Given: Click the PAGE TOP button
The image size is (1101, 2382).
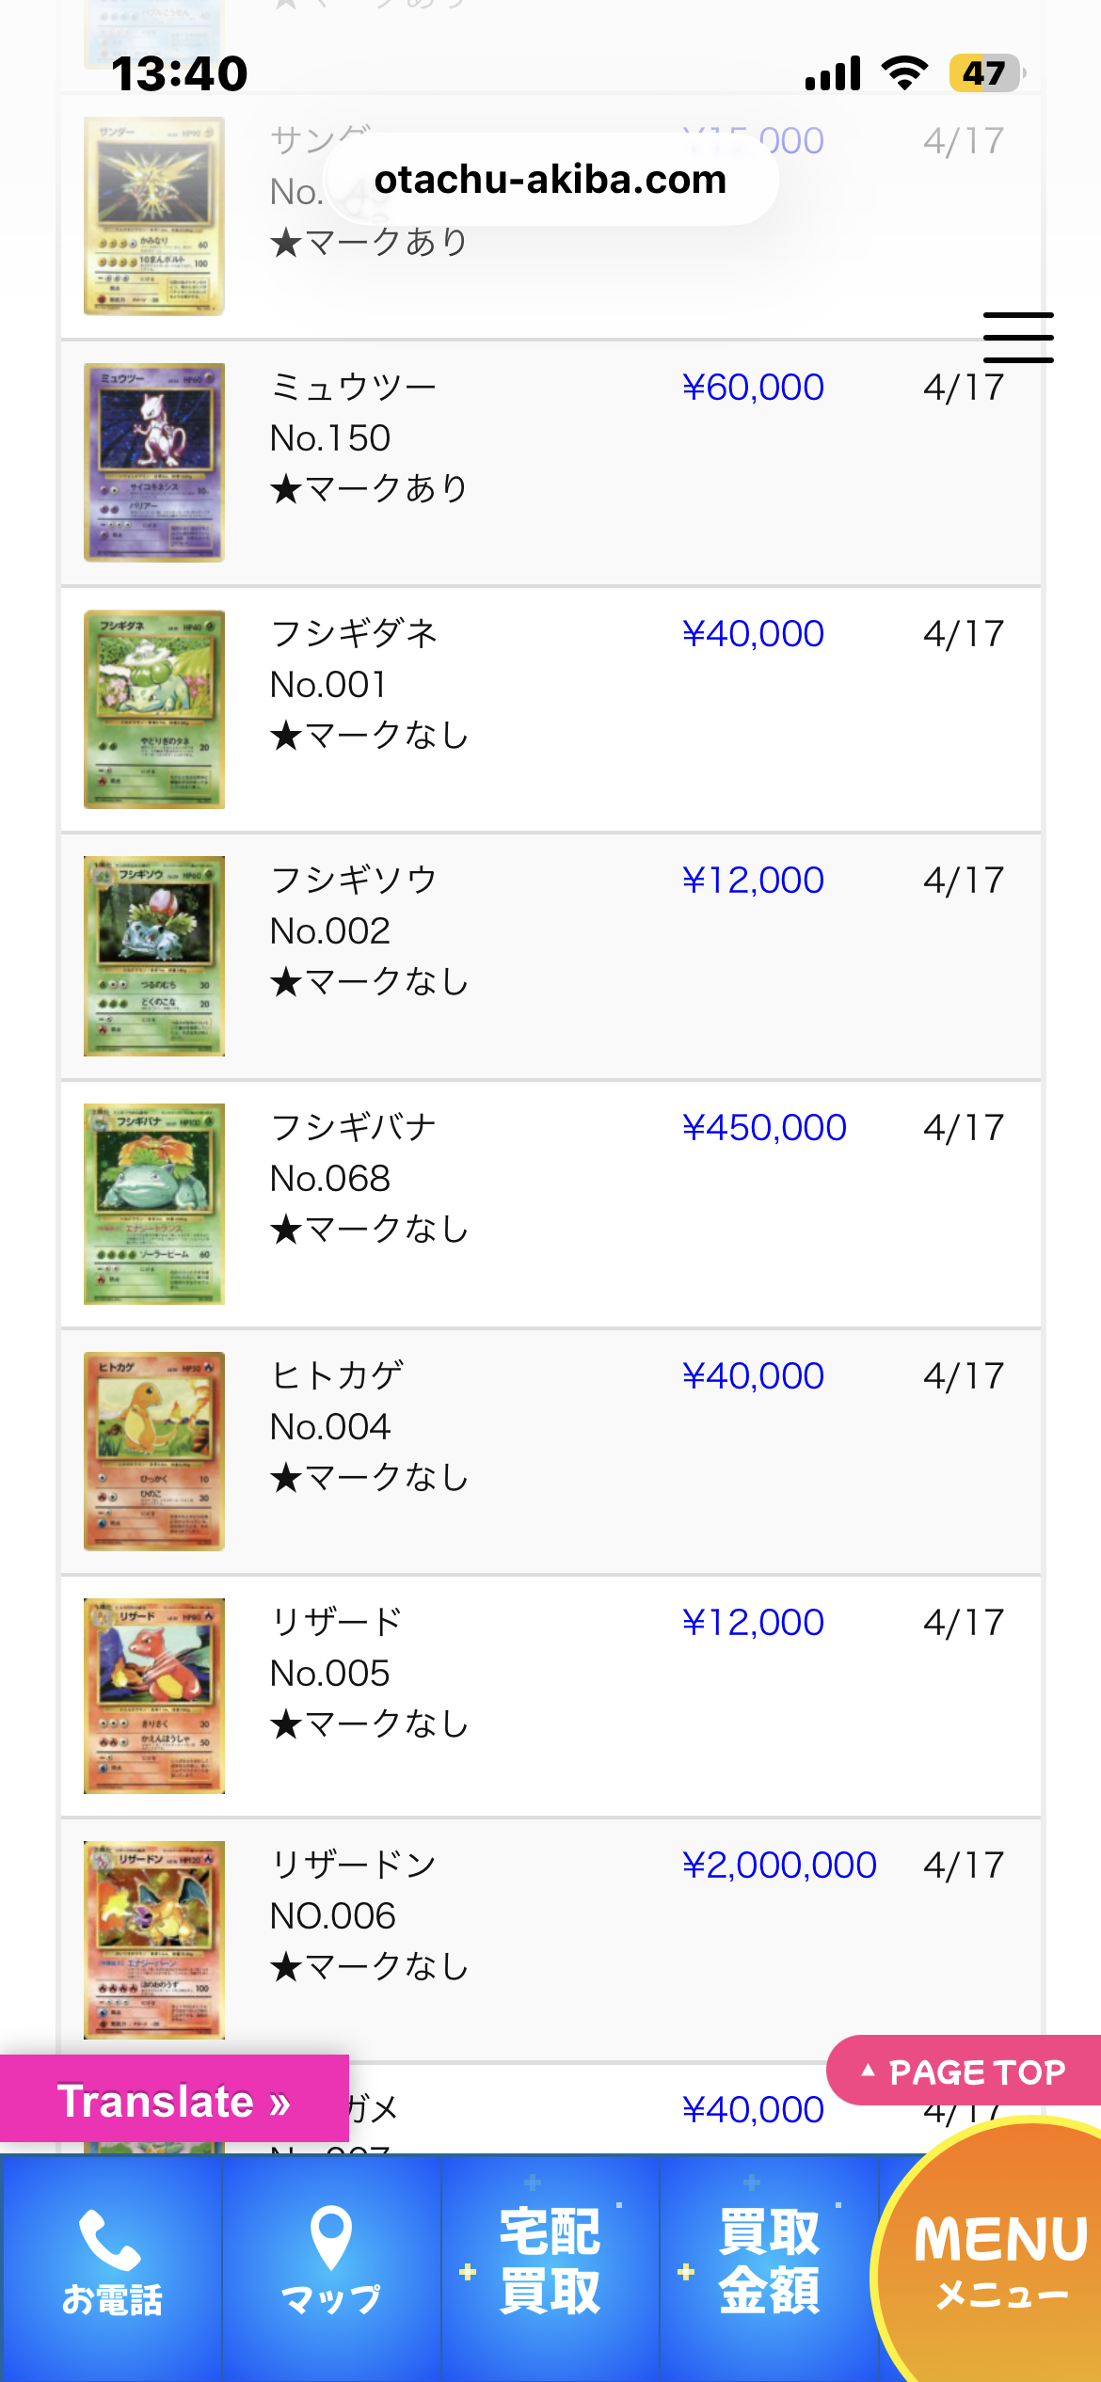Looking at the screenshot, I should coord(965,2071).
